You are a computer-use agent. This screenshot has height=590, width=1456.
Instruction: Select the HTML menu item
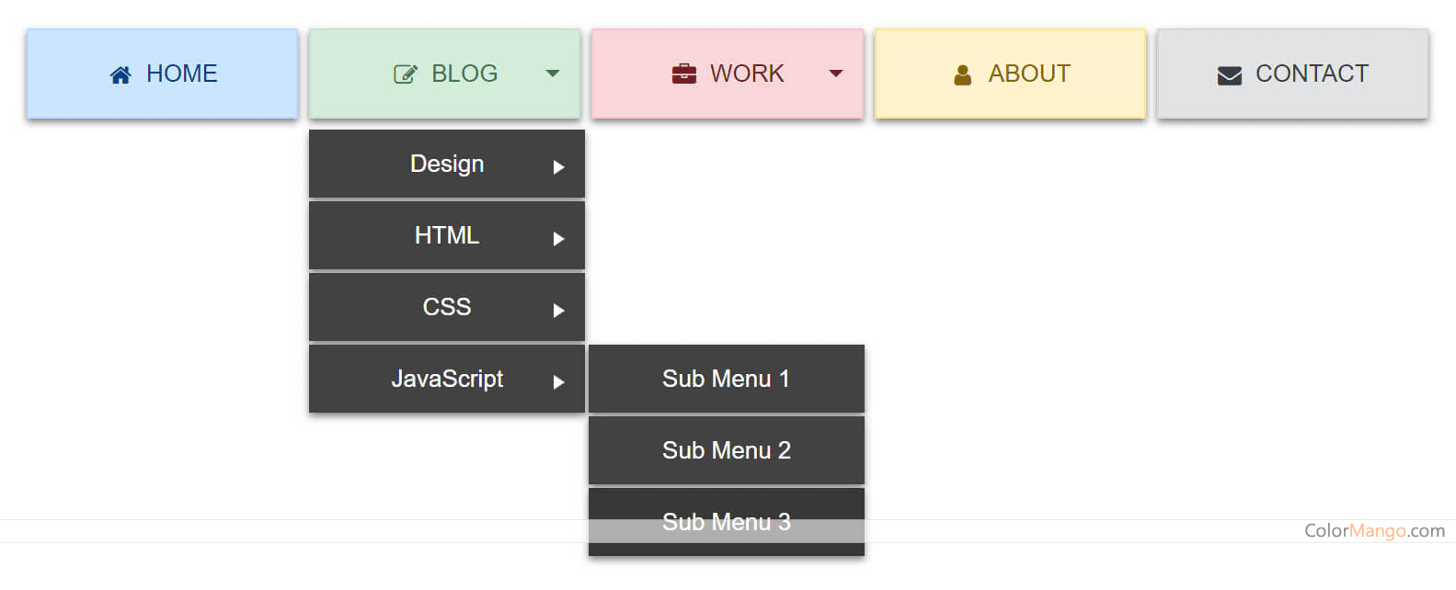447,235
